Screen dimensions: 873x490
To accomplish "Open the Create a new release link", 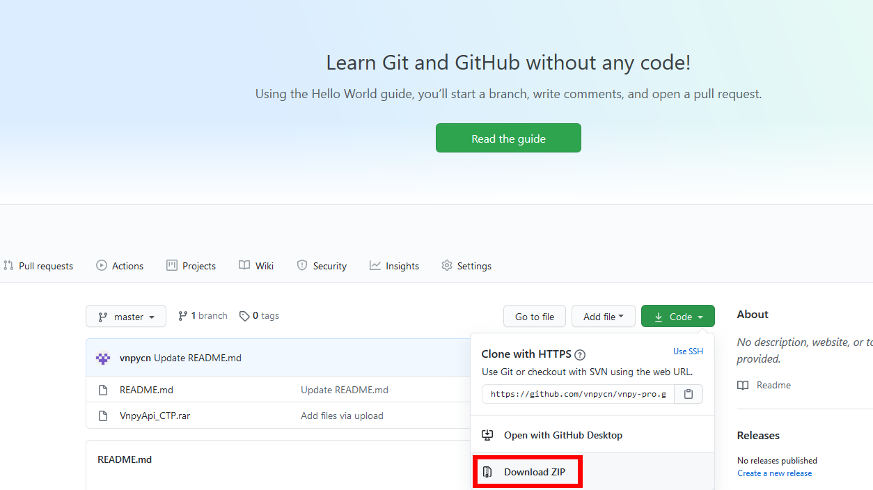I will click(774, 473).
